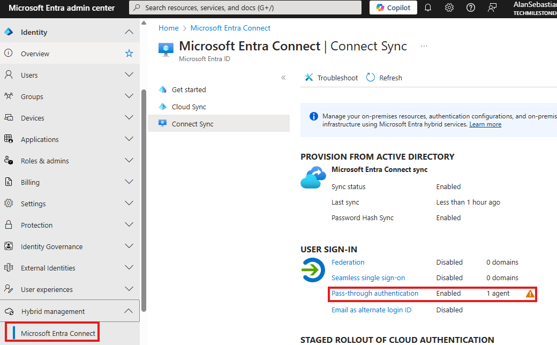
Task: Click the Devices icon in sidebar
Action: pos(9,118)
